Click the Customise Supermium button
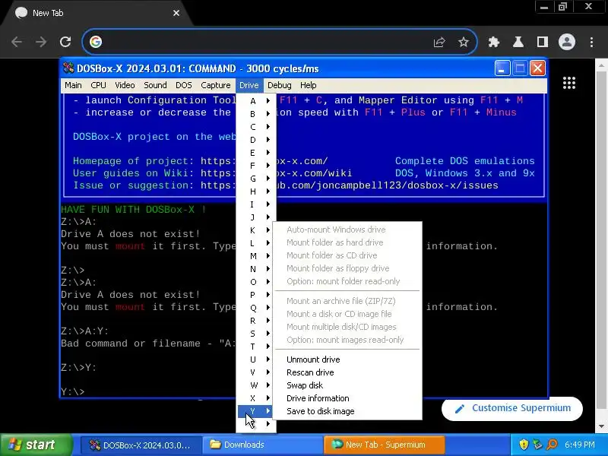 click(511, 408)
